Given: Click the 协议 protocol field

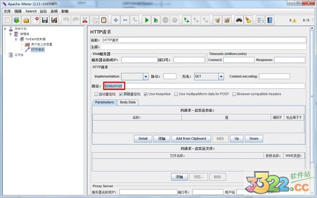Looking at the screenshot, I should [x=170, y=77].
